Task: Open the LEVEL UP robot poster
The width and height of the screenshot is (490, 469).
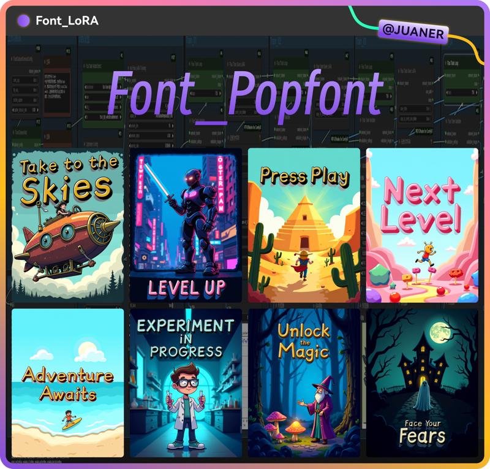Action: [x=186, y=225]
